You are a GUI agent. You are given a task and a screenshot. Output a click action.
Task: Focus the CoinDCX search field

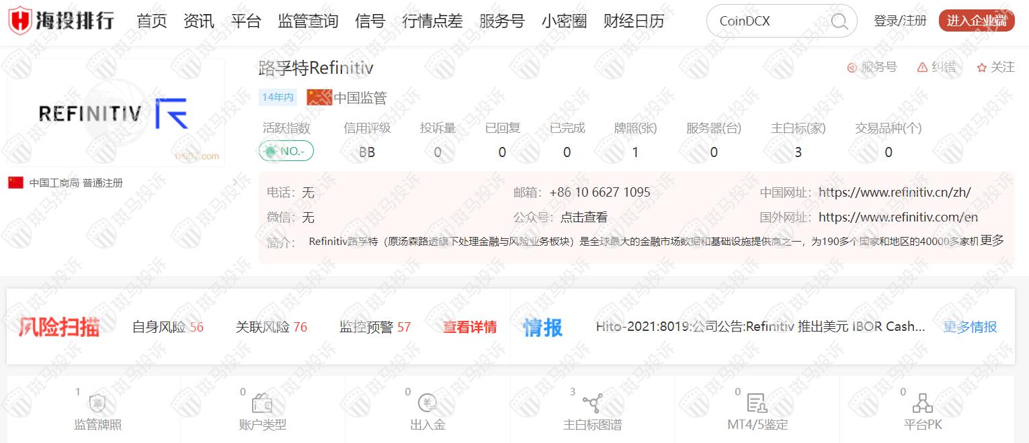click(x=770, y=21)
